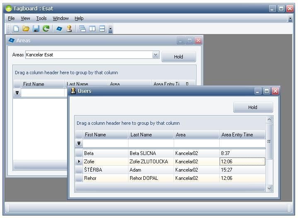Click the Users grid scroll down arrow
Viewport: 298px width, 218px height.
(269, 188)
